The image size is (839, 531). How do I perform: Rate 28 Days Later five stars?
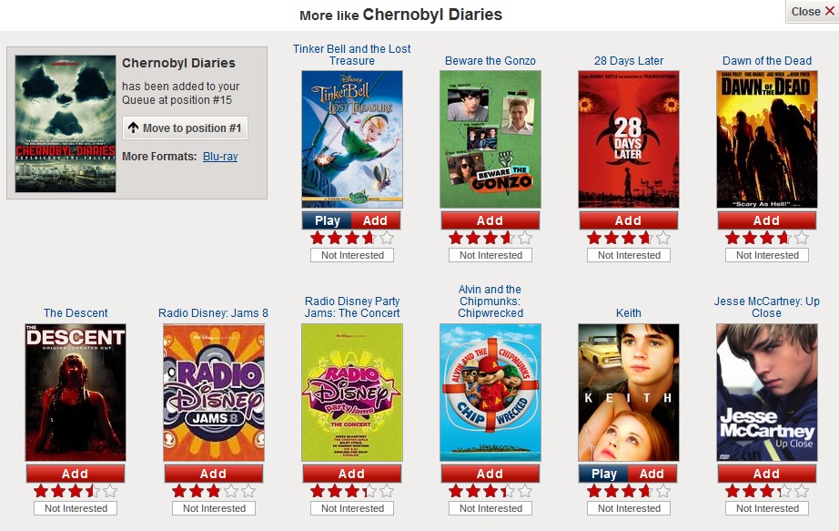(x=663, y=238)
